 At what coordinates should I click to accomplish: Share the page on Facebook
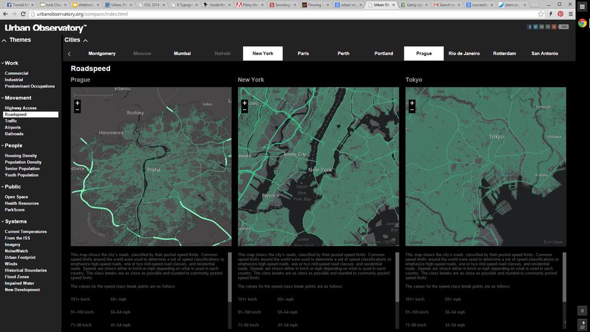pos(530,27)
